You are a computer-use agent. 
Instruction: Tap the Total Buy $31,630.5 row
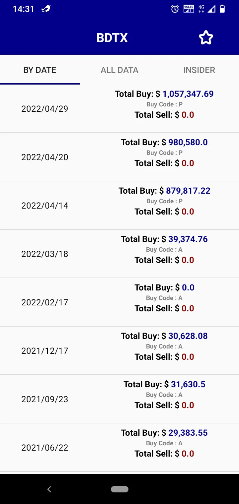coord(119,399)
